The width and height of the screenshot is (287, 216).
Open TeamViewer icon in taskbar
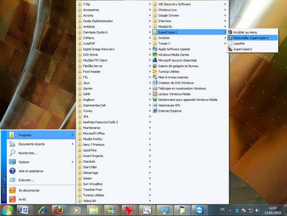(x=200, y=210)
